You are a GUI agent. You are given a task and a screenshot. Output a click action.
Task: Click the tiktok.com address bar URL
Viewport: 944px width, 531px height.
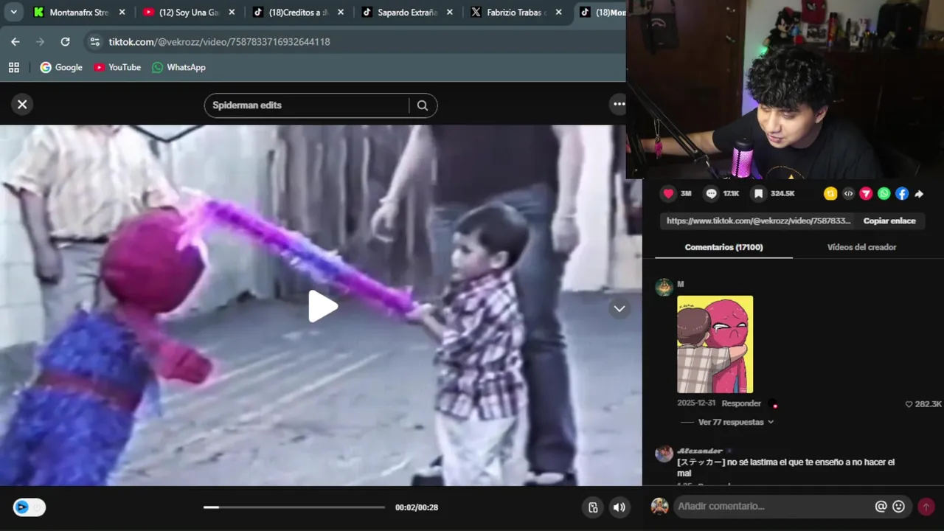point(219,42)
